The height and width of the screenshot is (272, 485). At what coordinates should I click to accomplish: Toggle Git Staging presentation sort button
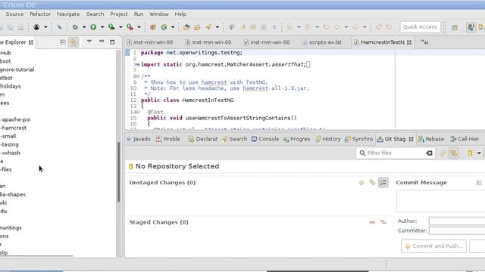383,183
